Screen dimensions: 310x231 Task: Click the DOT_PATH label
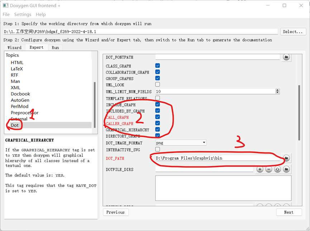[115, 158]
